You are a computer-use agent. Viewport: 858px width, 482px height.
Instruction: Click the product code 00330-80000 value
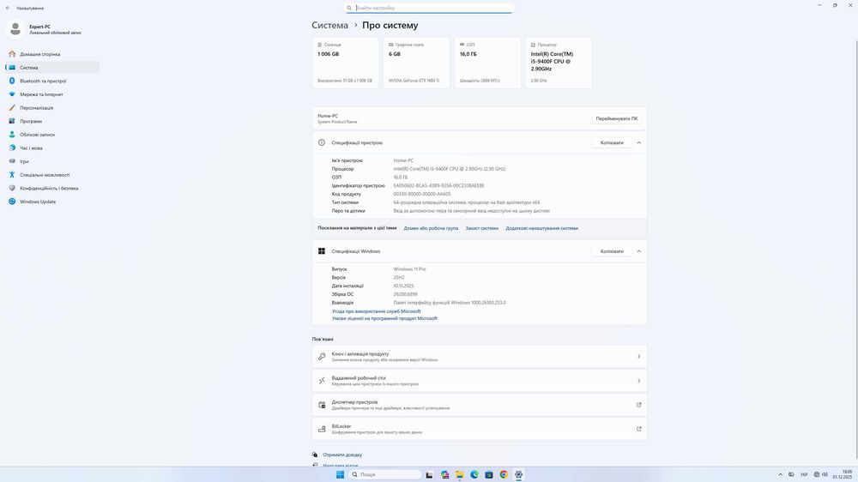coord(422,194)
